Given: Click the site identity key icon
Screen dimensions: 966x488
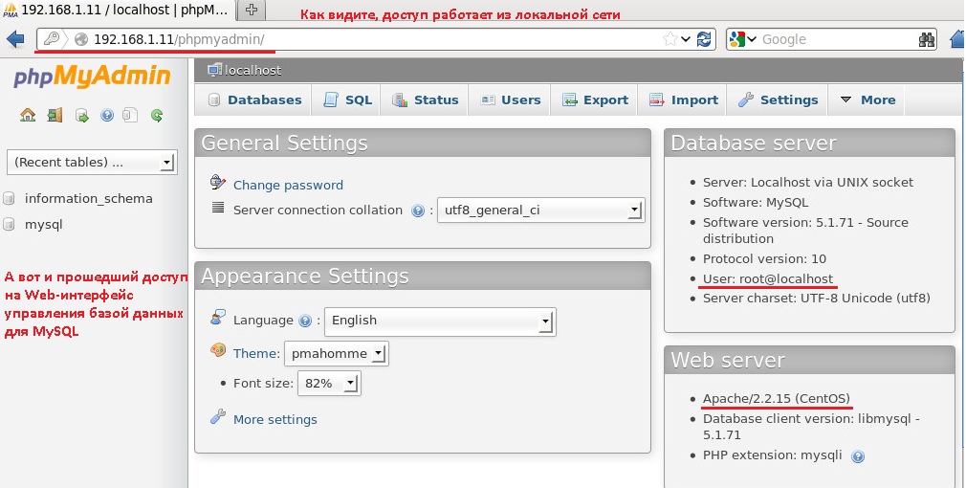Looking at the screenshot, I should pos(51,39).
